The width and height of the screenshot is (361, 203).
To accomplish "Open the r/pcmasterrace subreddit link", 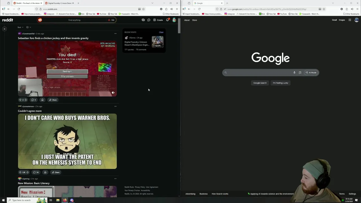I will point(28,106).
